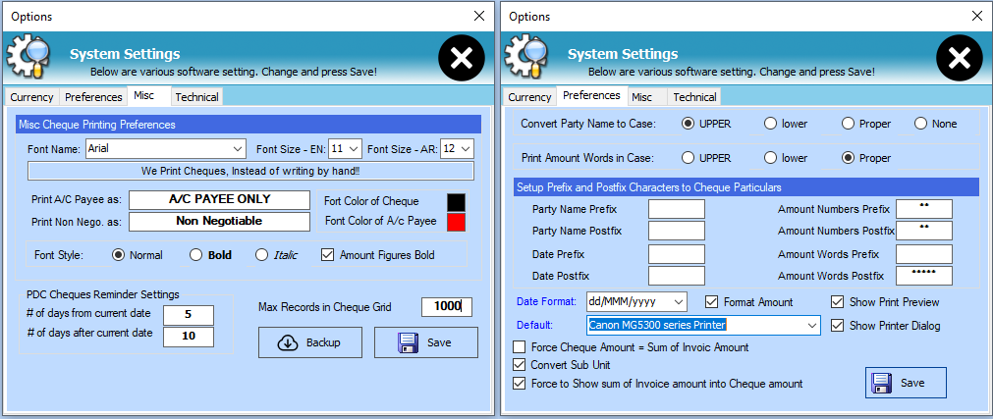Click Date Postfix input field

tap(677, 276)
